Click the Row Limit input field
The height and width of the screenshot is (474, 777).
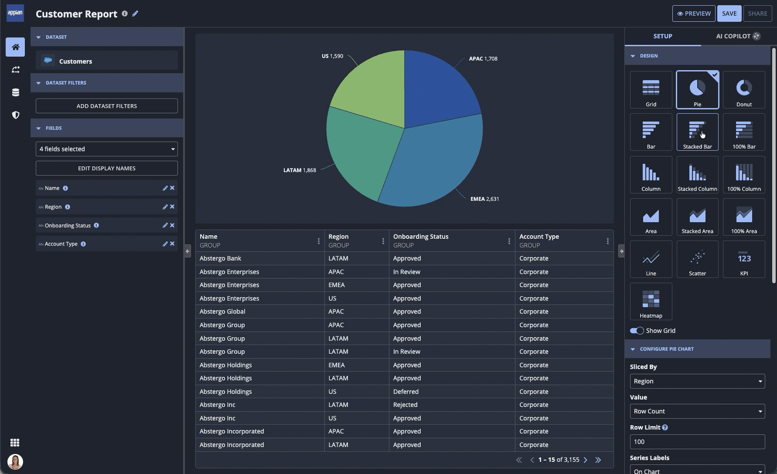tap(697, 442)
